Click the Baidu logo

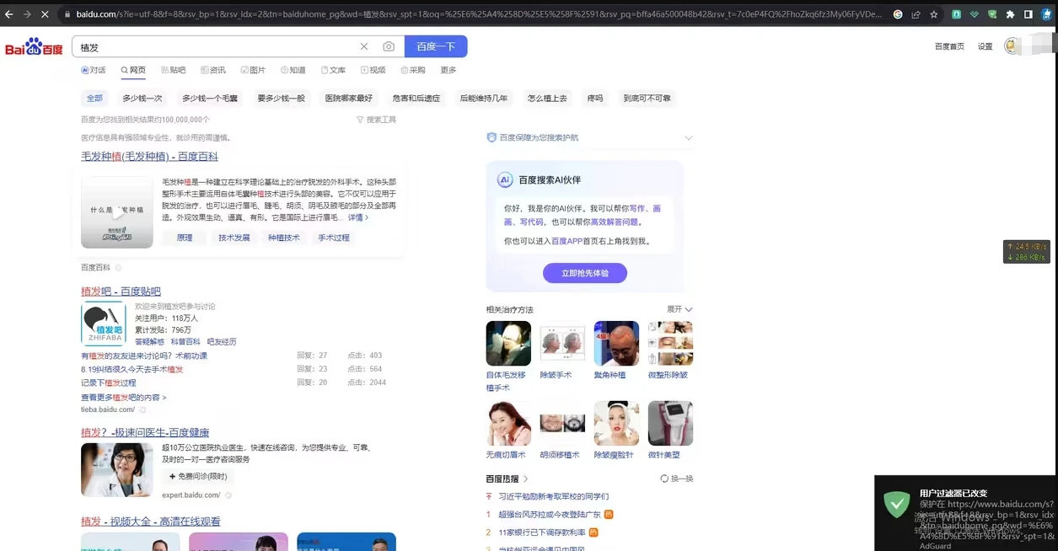tap(35, 47)
